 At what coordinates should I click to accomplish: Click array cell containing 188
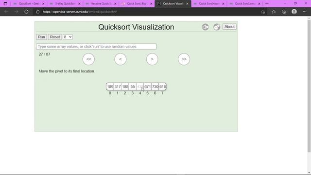point(125,87)
